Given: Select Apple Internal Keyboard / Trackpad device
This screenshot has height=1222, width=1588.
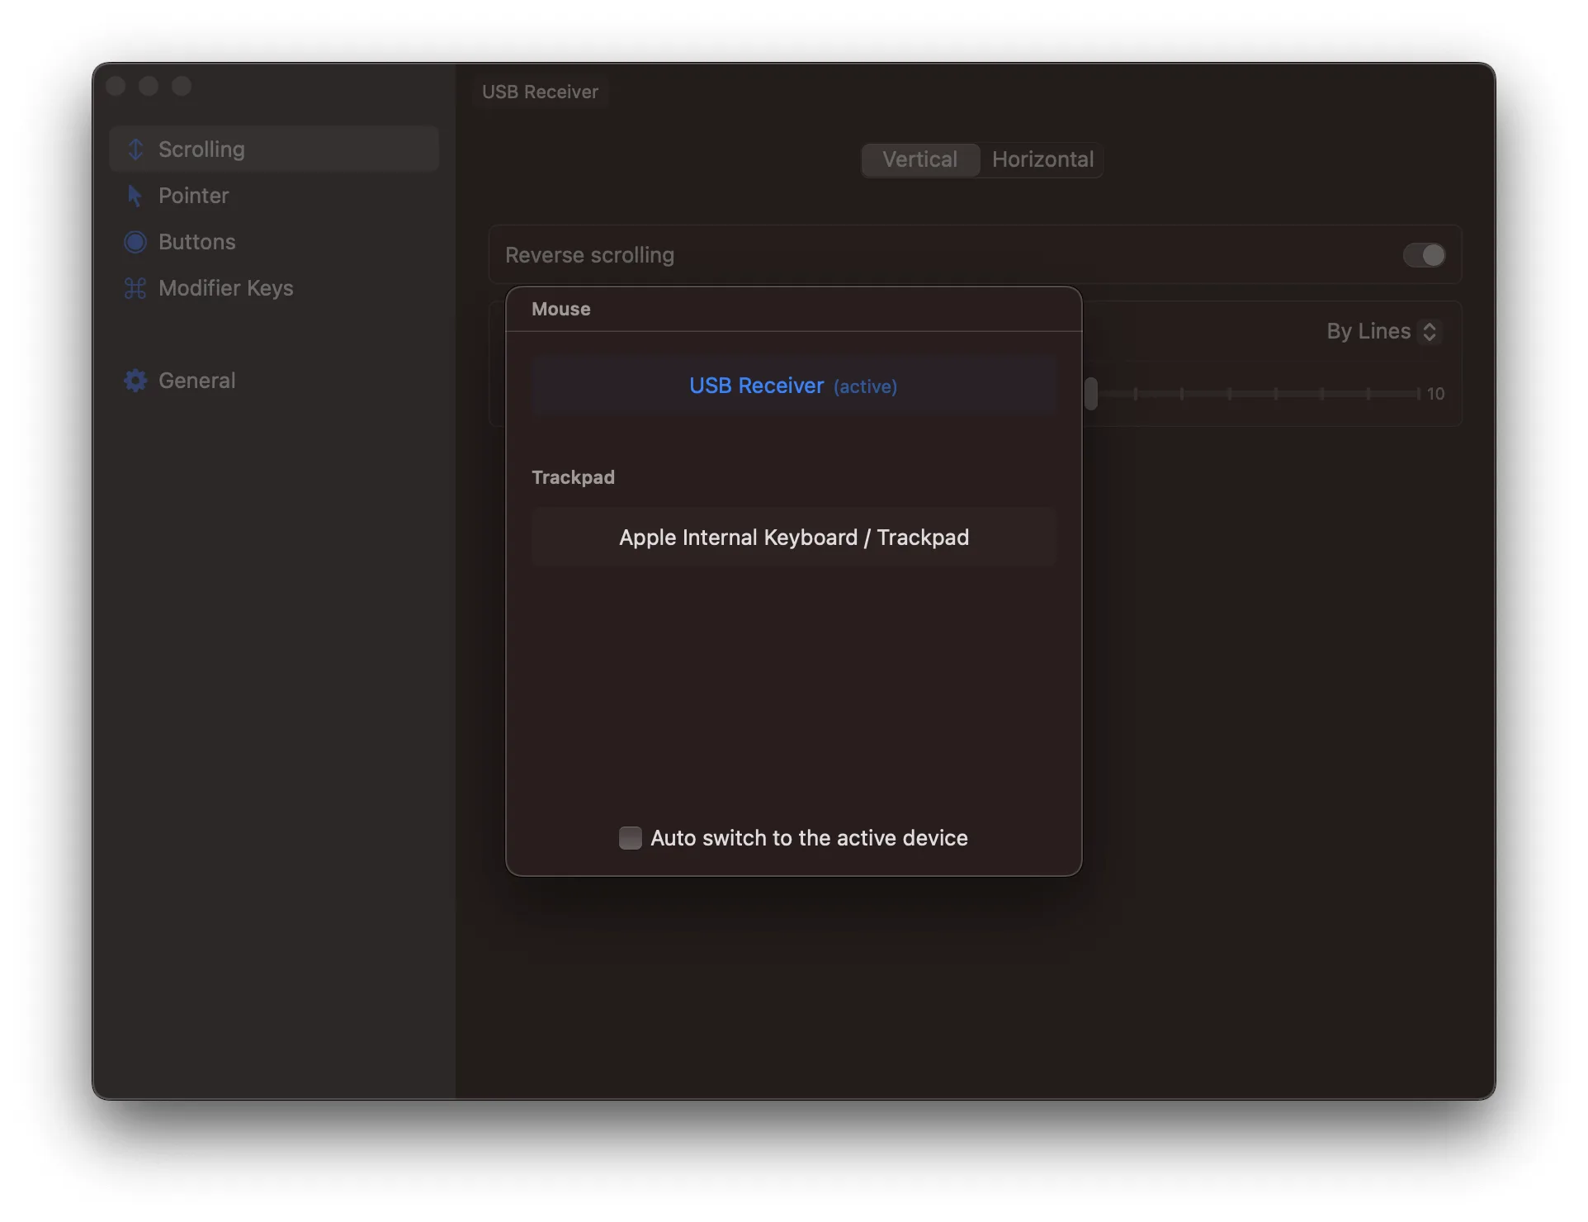Looking at the screenshot, I should [794, 538].
